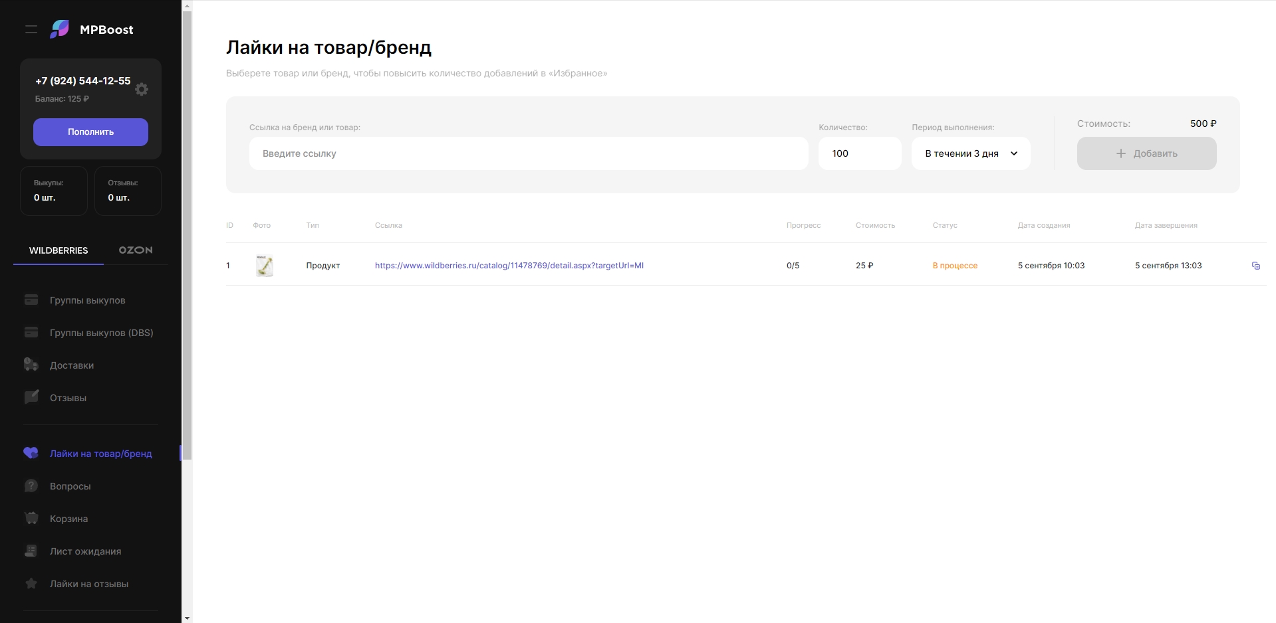Viewport: 1276px width, 623px height.
Task: Click the copy icon in row 1
Action: [x=1256, y=266]
